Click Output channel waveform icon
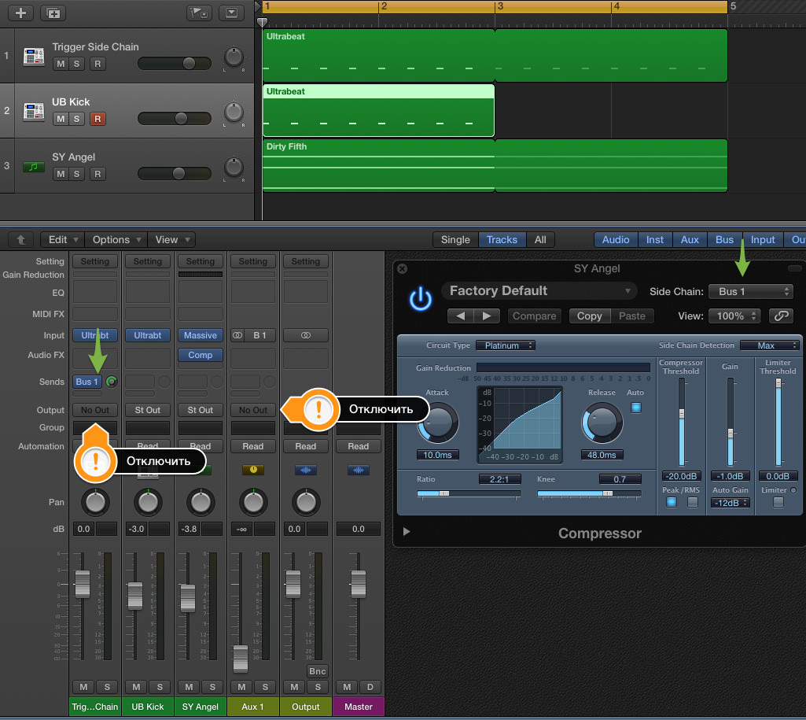The height and width of the screenshot is (720, 806). 306,470
